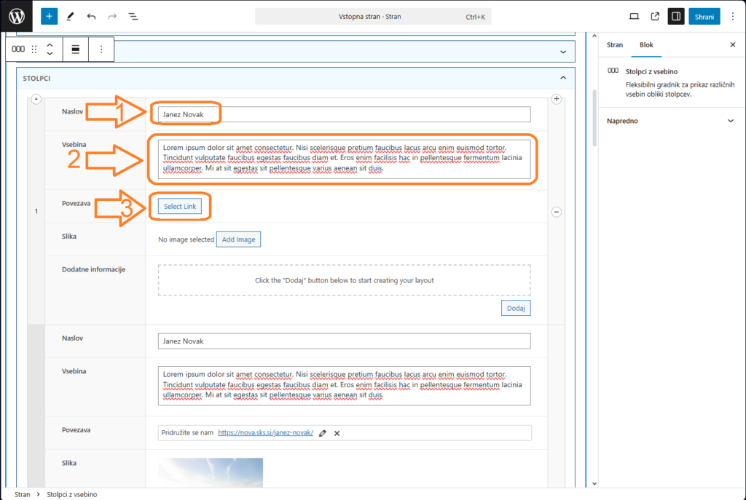Collapse the STOLPCI section
This screenshot has width=746, height=500.
point(562,78)
